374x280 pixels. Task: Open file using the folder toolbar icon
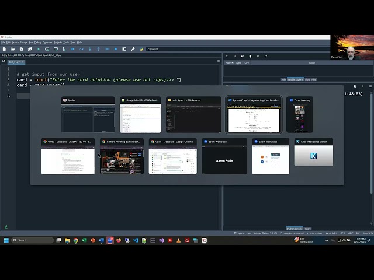click(x=13, y=49)
